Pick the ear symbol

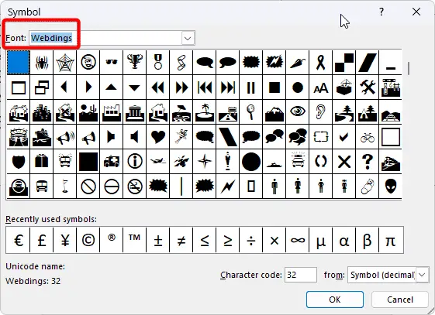click(321, 112)
